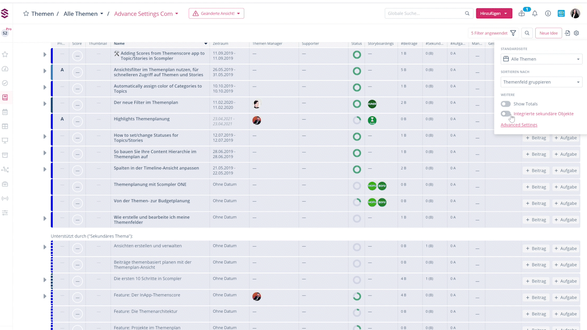Click the favorites star in left sidebar
587x330 pixels.
click(x=5, y=55)
